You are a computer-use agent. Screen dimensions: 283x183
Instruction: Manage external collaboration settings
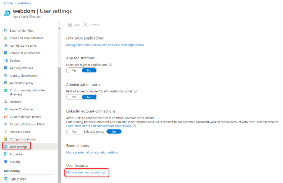[x=92, y=152]
